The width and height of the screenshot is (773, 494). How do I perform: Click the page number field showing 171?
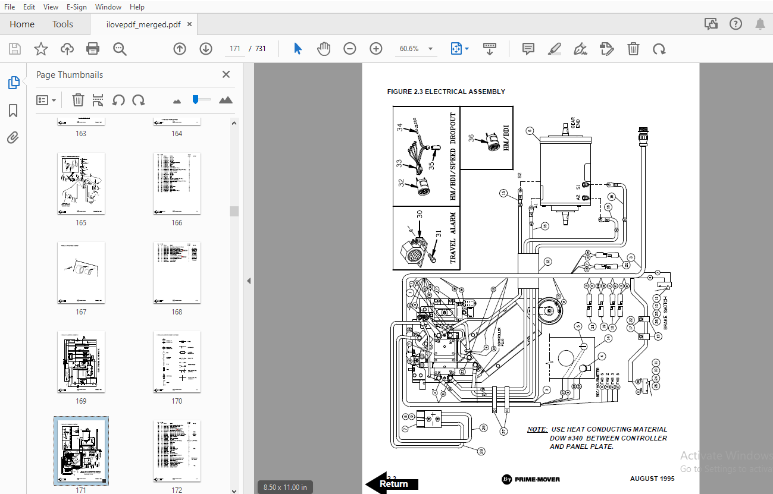pos(235,49)
